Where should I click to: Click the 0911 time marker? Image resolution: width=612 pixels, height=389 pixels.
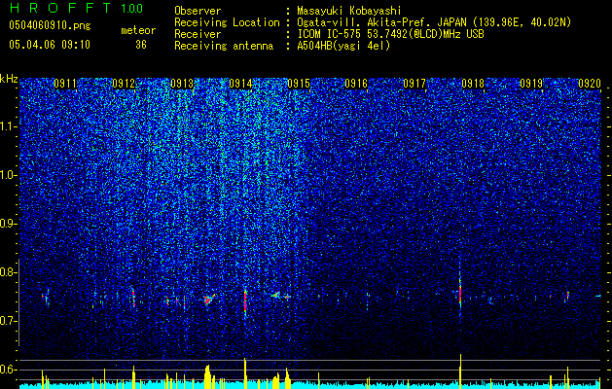(65, 84)
